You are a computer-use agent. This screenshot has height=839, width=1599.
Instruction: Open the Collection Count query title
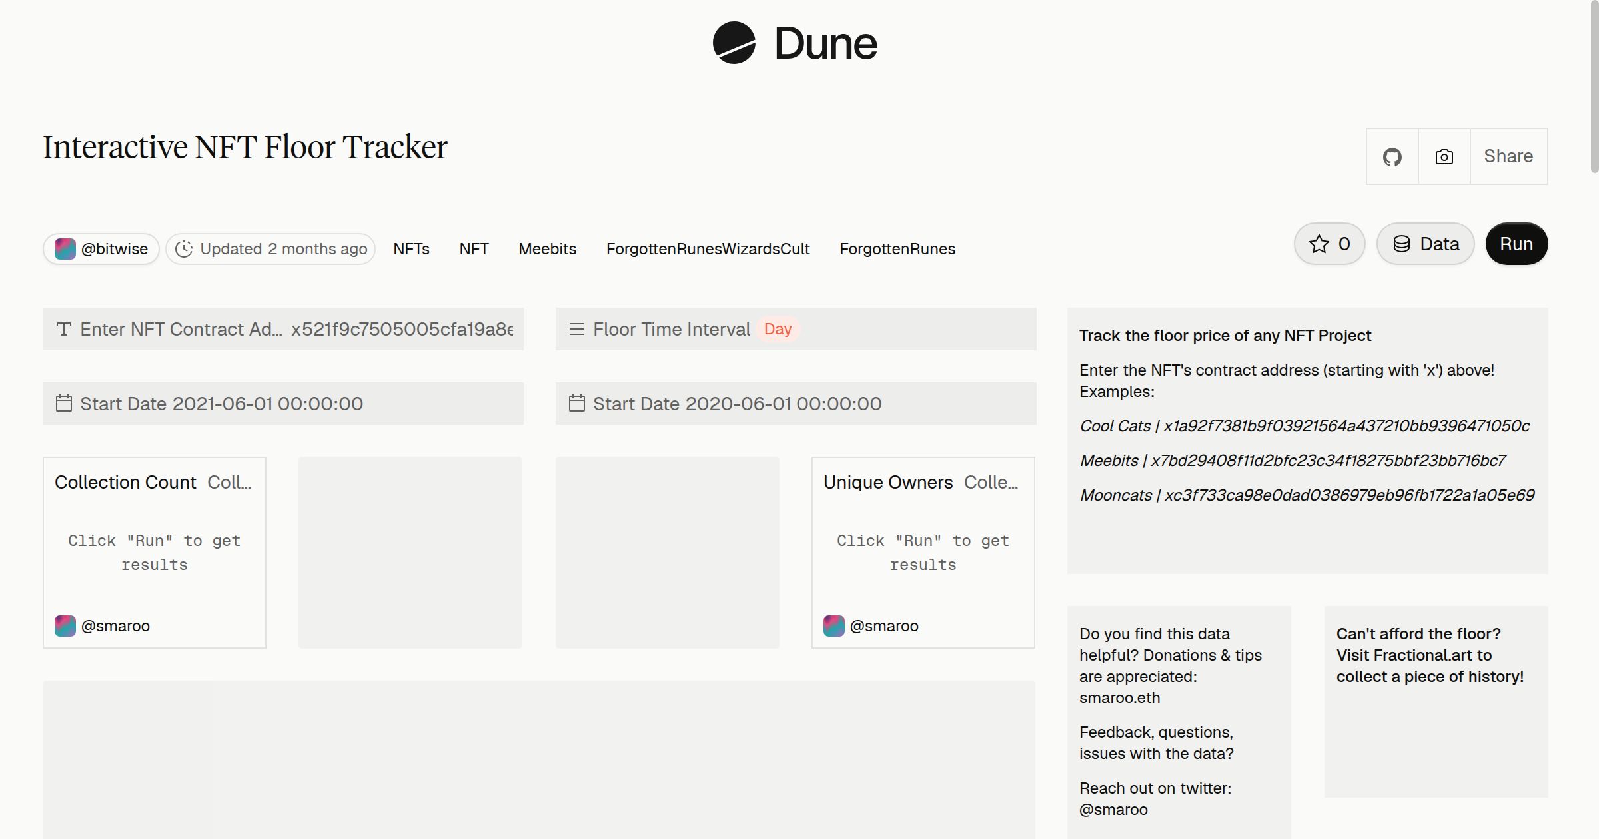(125, 482)
